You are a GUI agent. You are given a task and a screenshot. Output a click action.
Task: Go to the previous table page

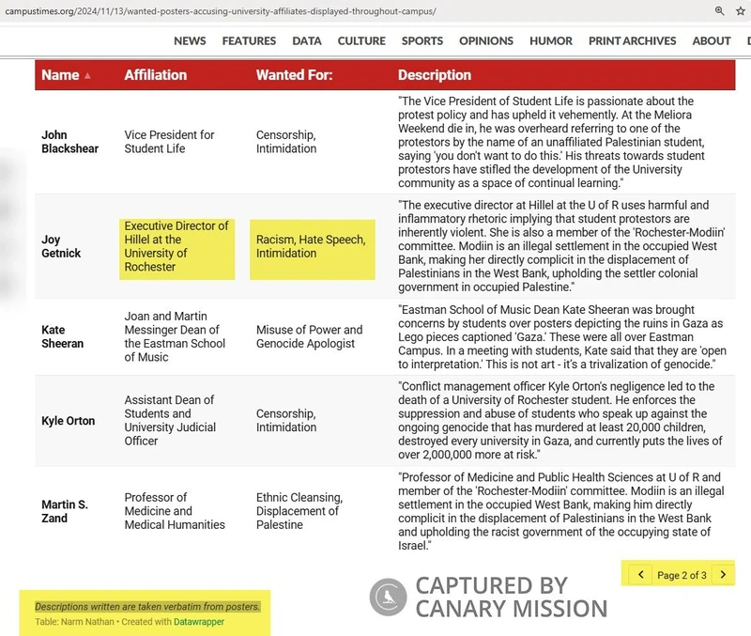[x=641, y=574]
